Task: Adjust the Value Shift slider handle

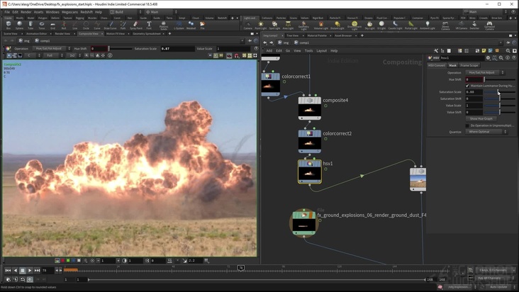Action: coord(500,112)
